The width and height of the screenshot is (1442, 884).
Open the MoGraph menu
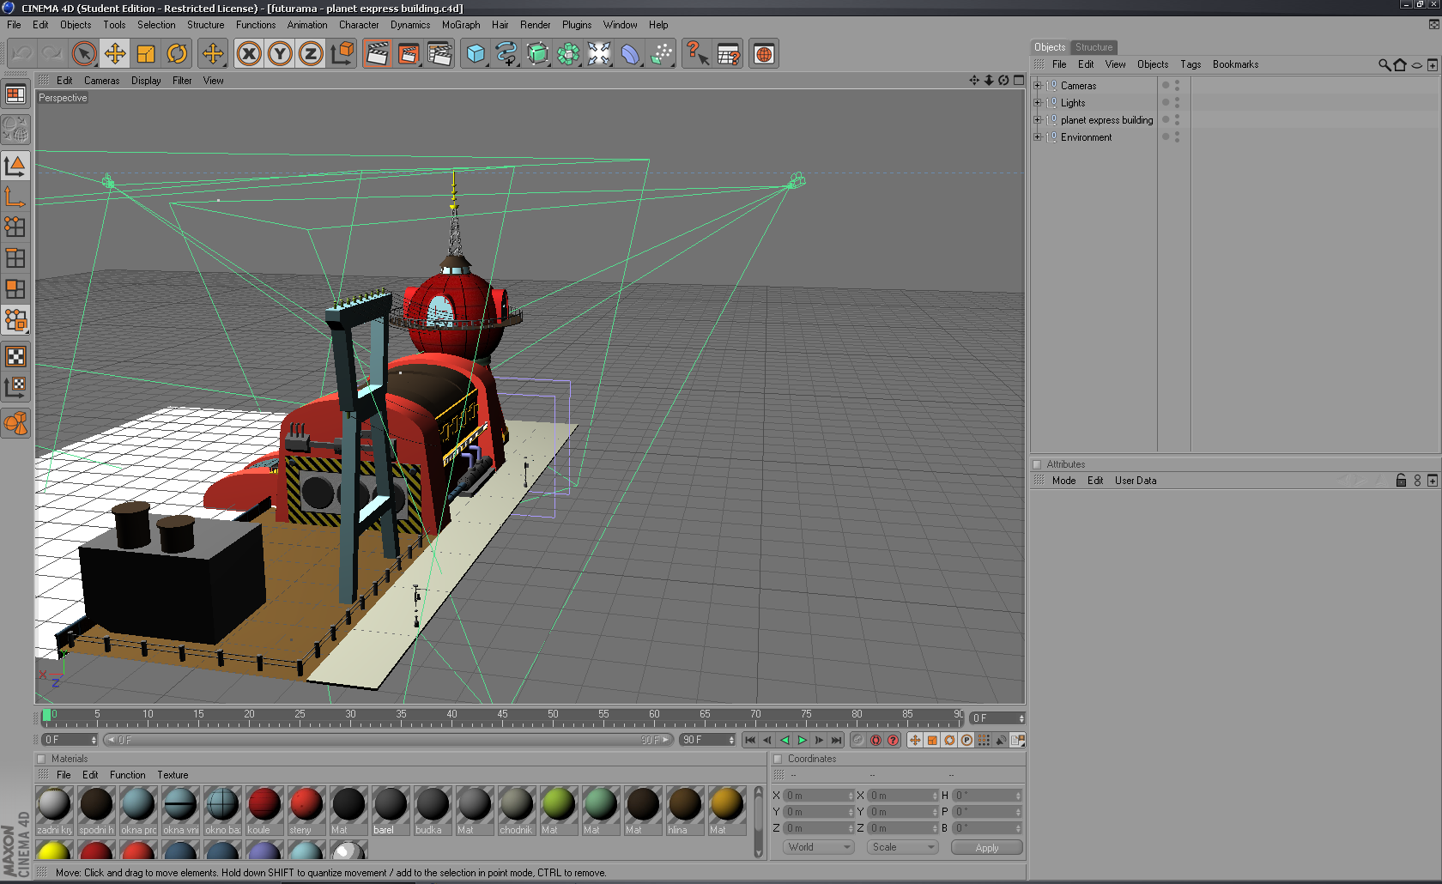click(461, 25)
